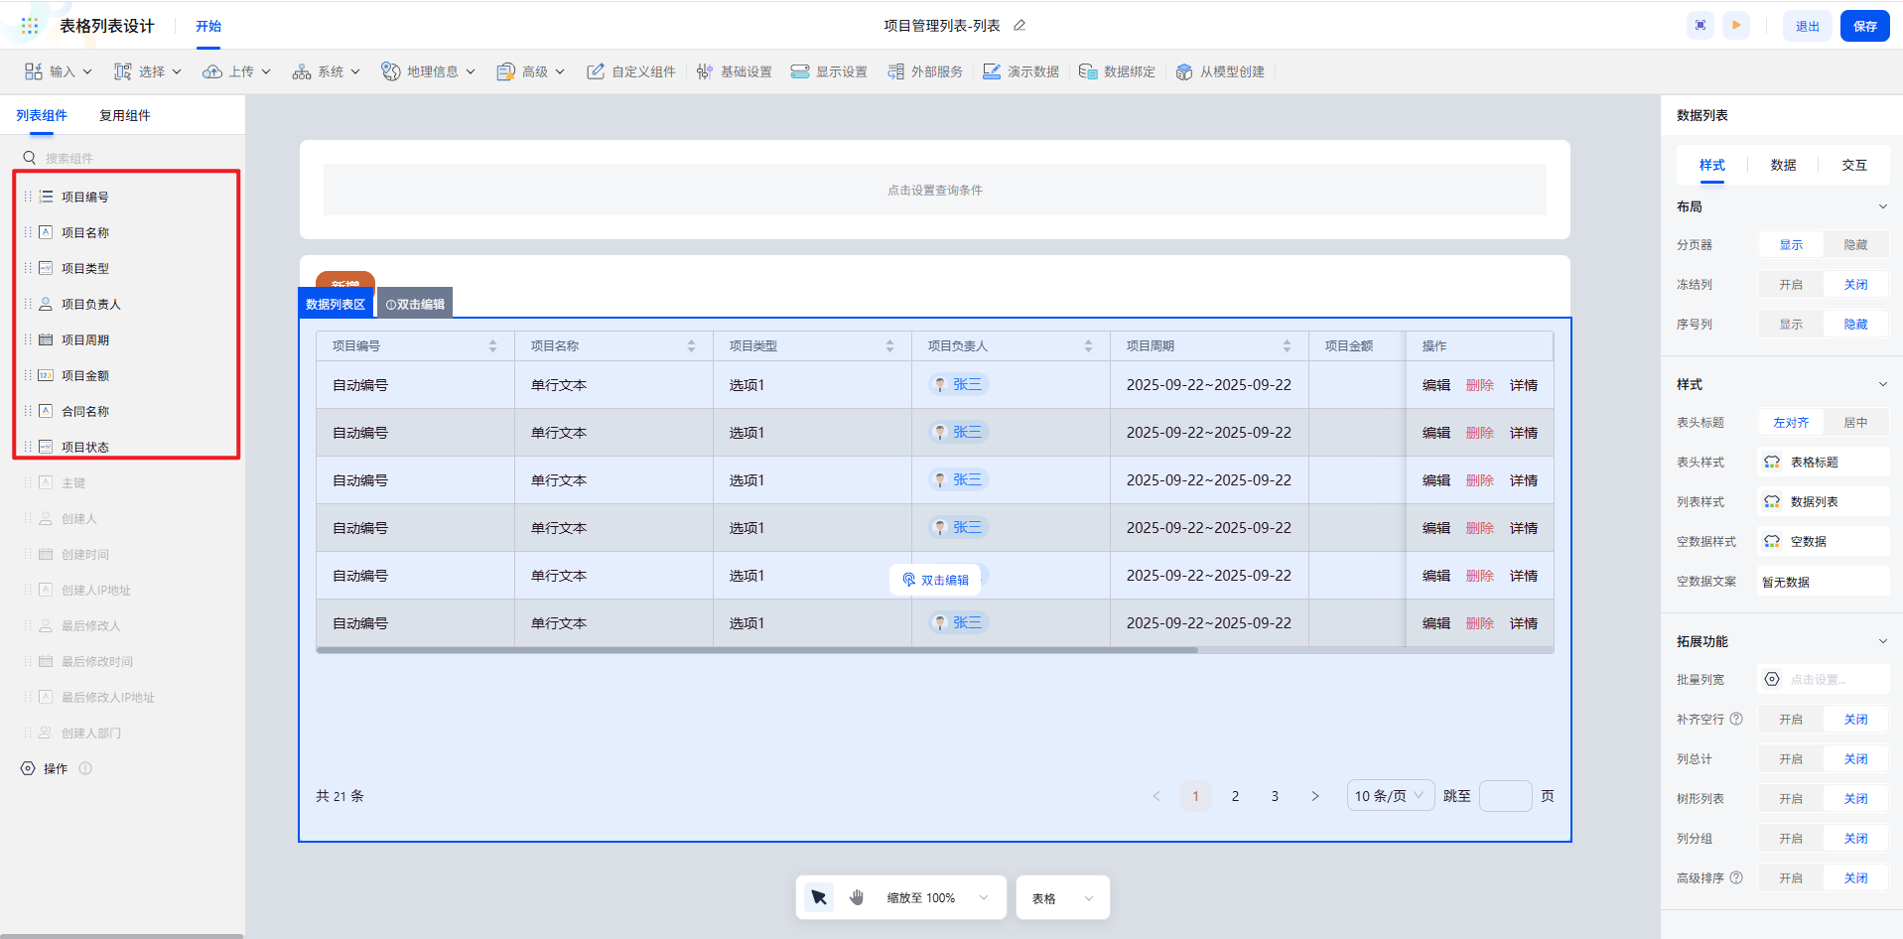The height and width of the screenshot is (939, 1903).
Task: Click the 保存 button
Action: coord(1864,26)
